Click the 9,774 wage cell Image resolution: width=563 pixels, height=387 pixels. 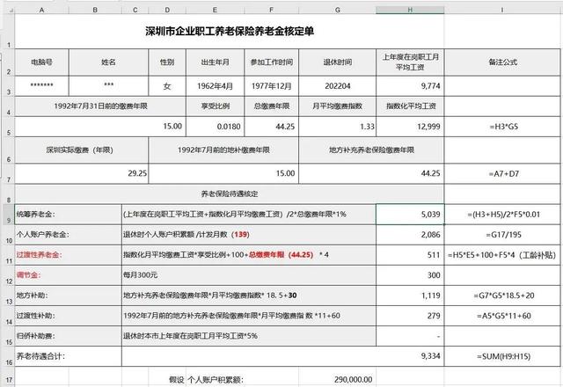pos(410,86)
